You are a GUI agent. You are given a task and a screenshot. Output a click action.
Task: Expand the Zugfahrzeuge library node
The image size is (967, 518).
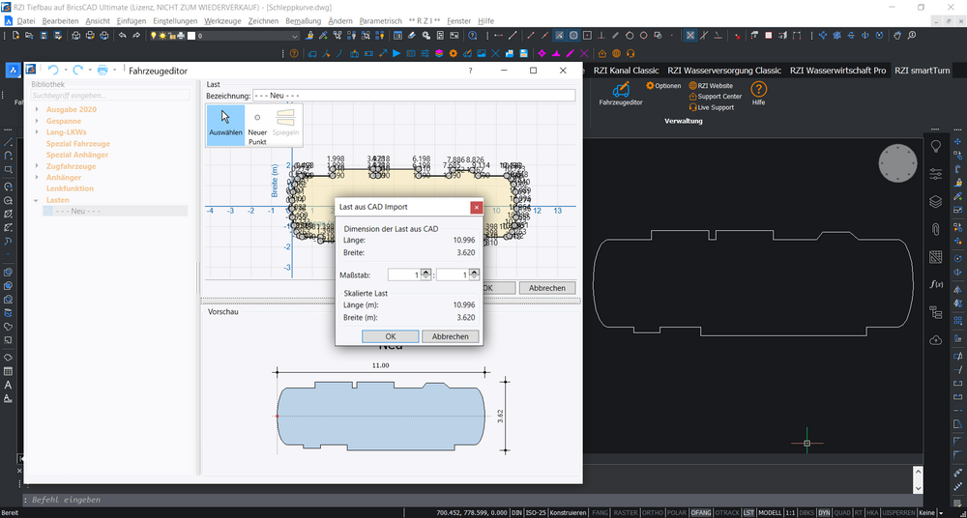(37, 166)
